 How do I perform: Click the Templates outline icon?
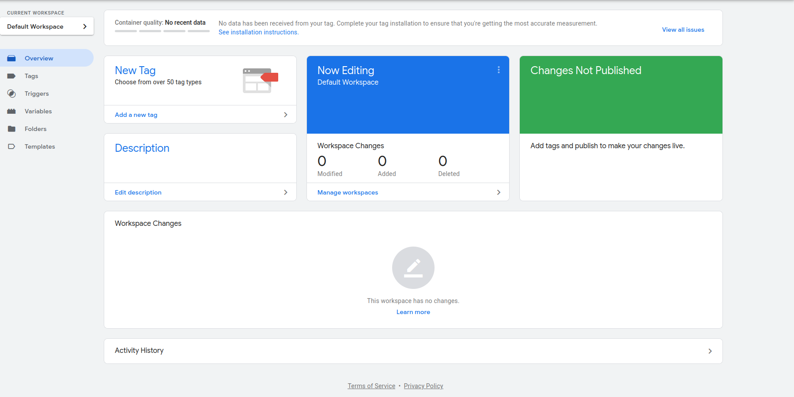[x=11, y=146]
